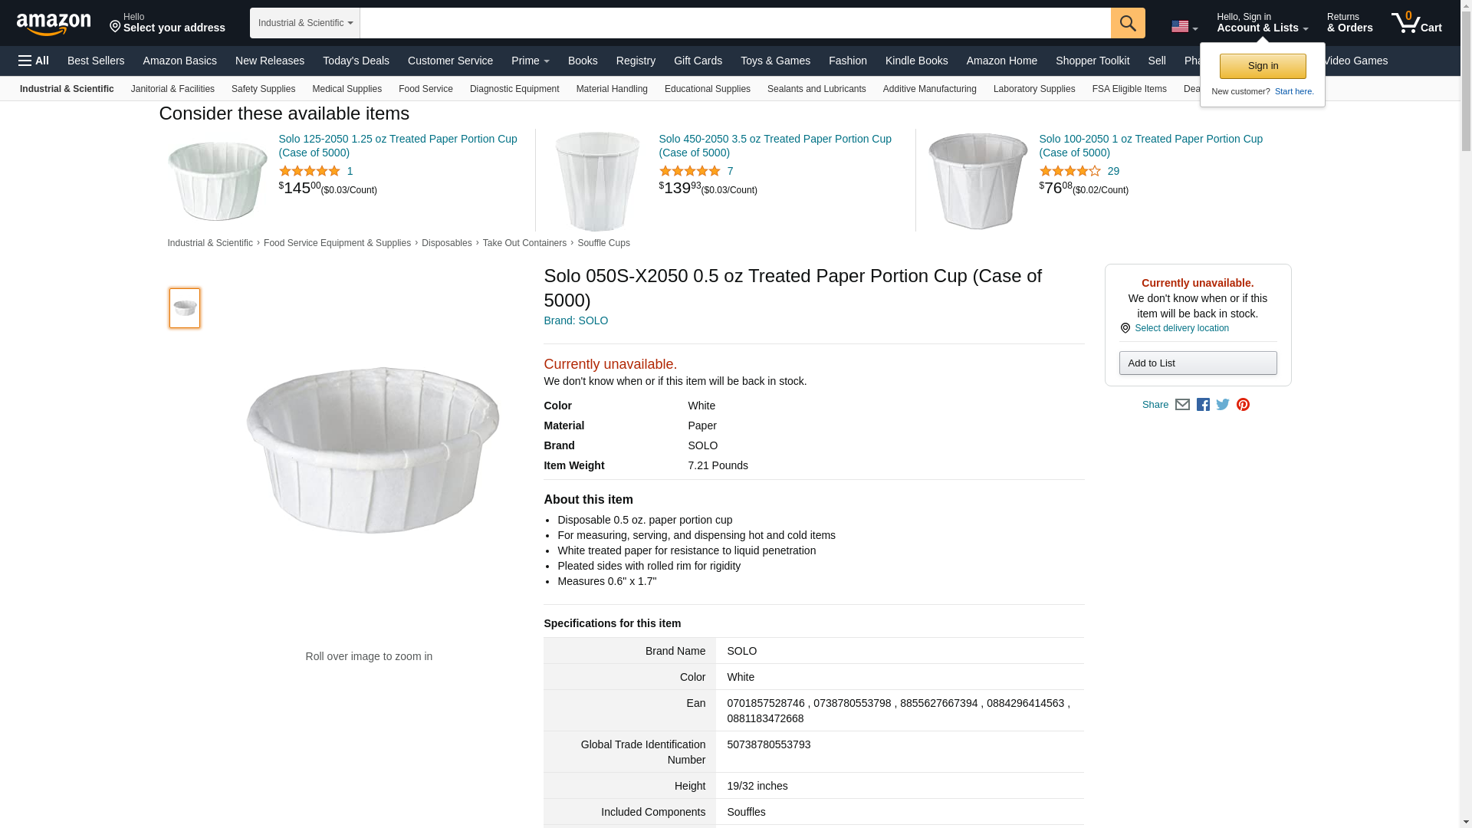Open the All hamburger menu
The image size is (1472, 828).
(x=34, y=61)
